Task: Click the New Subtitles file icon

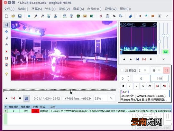Action: pos(6,16)
